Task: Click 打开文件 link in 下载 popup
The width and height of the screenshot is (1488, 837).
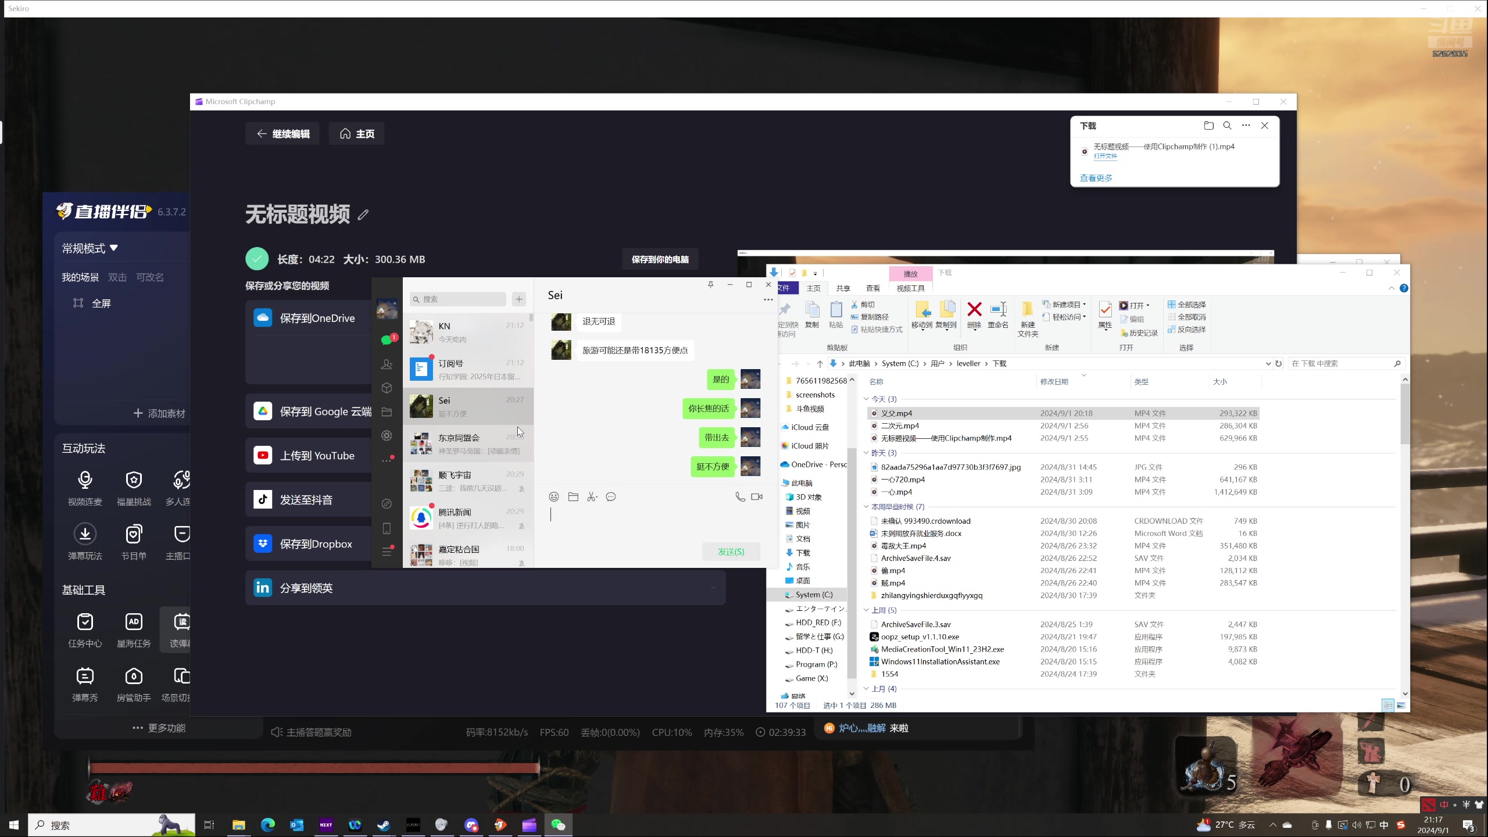Action: [x=1105, y=156]
